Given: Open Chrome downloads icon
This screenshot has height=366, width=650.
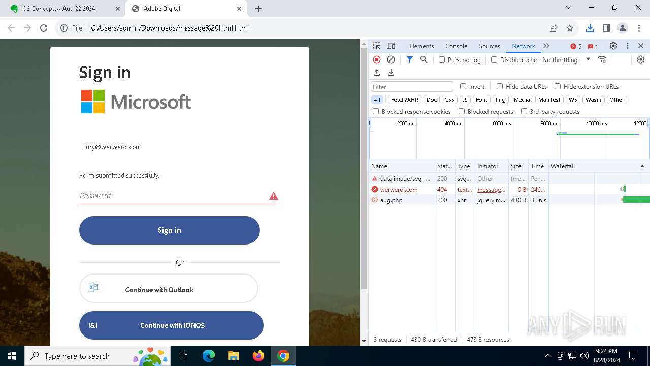Looking at the screenshot, I should coord(590,28).
